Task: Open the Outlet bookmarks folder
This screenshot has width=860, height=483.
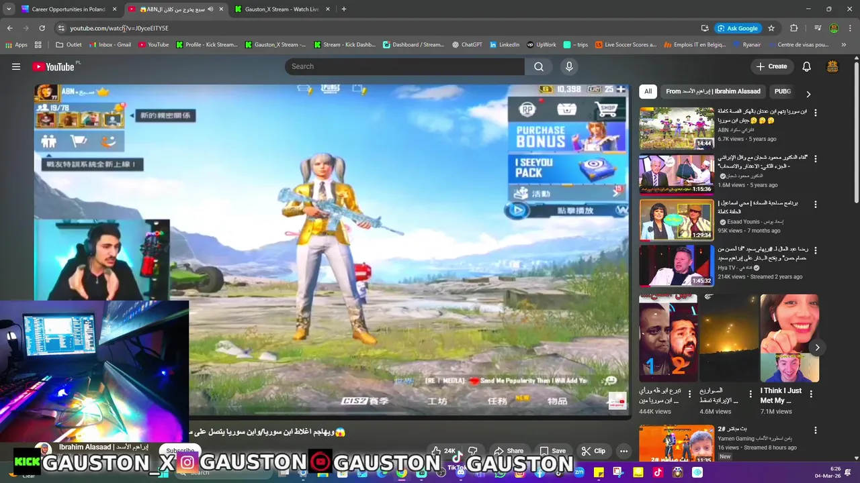Action: pos(69,45)
